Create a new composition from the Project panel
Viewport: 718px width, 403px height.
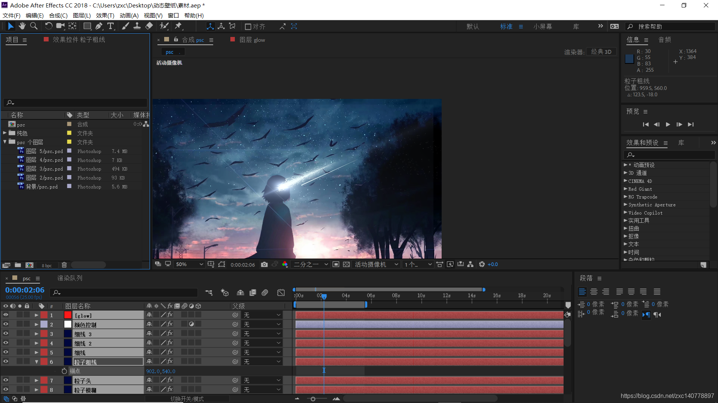coord(29,265)
